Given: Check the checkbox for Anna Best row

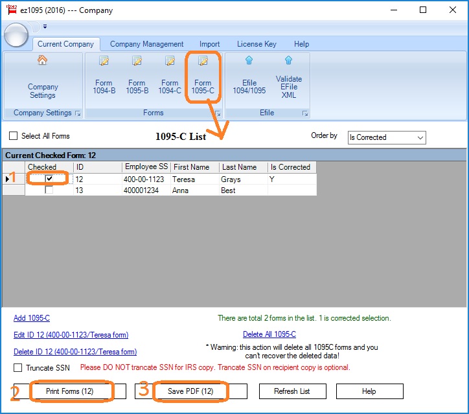Looking at the screenshot, I should point(49,190).
